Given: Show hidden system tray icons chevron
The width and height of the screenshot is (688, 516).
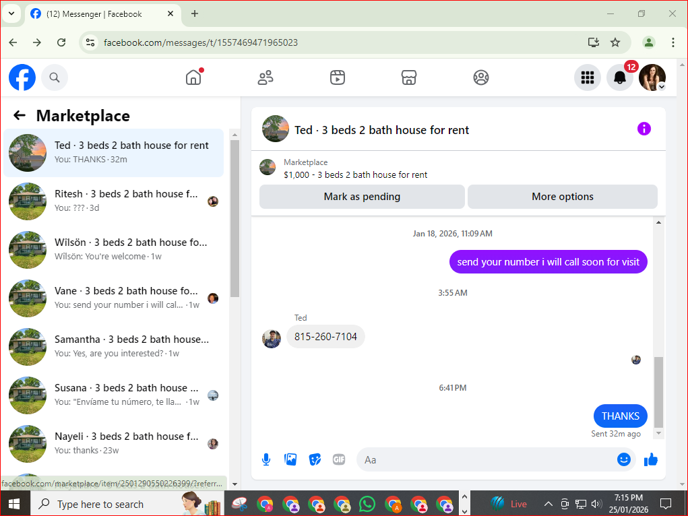Looking at the screenshot, I should pos(548,504).
